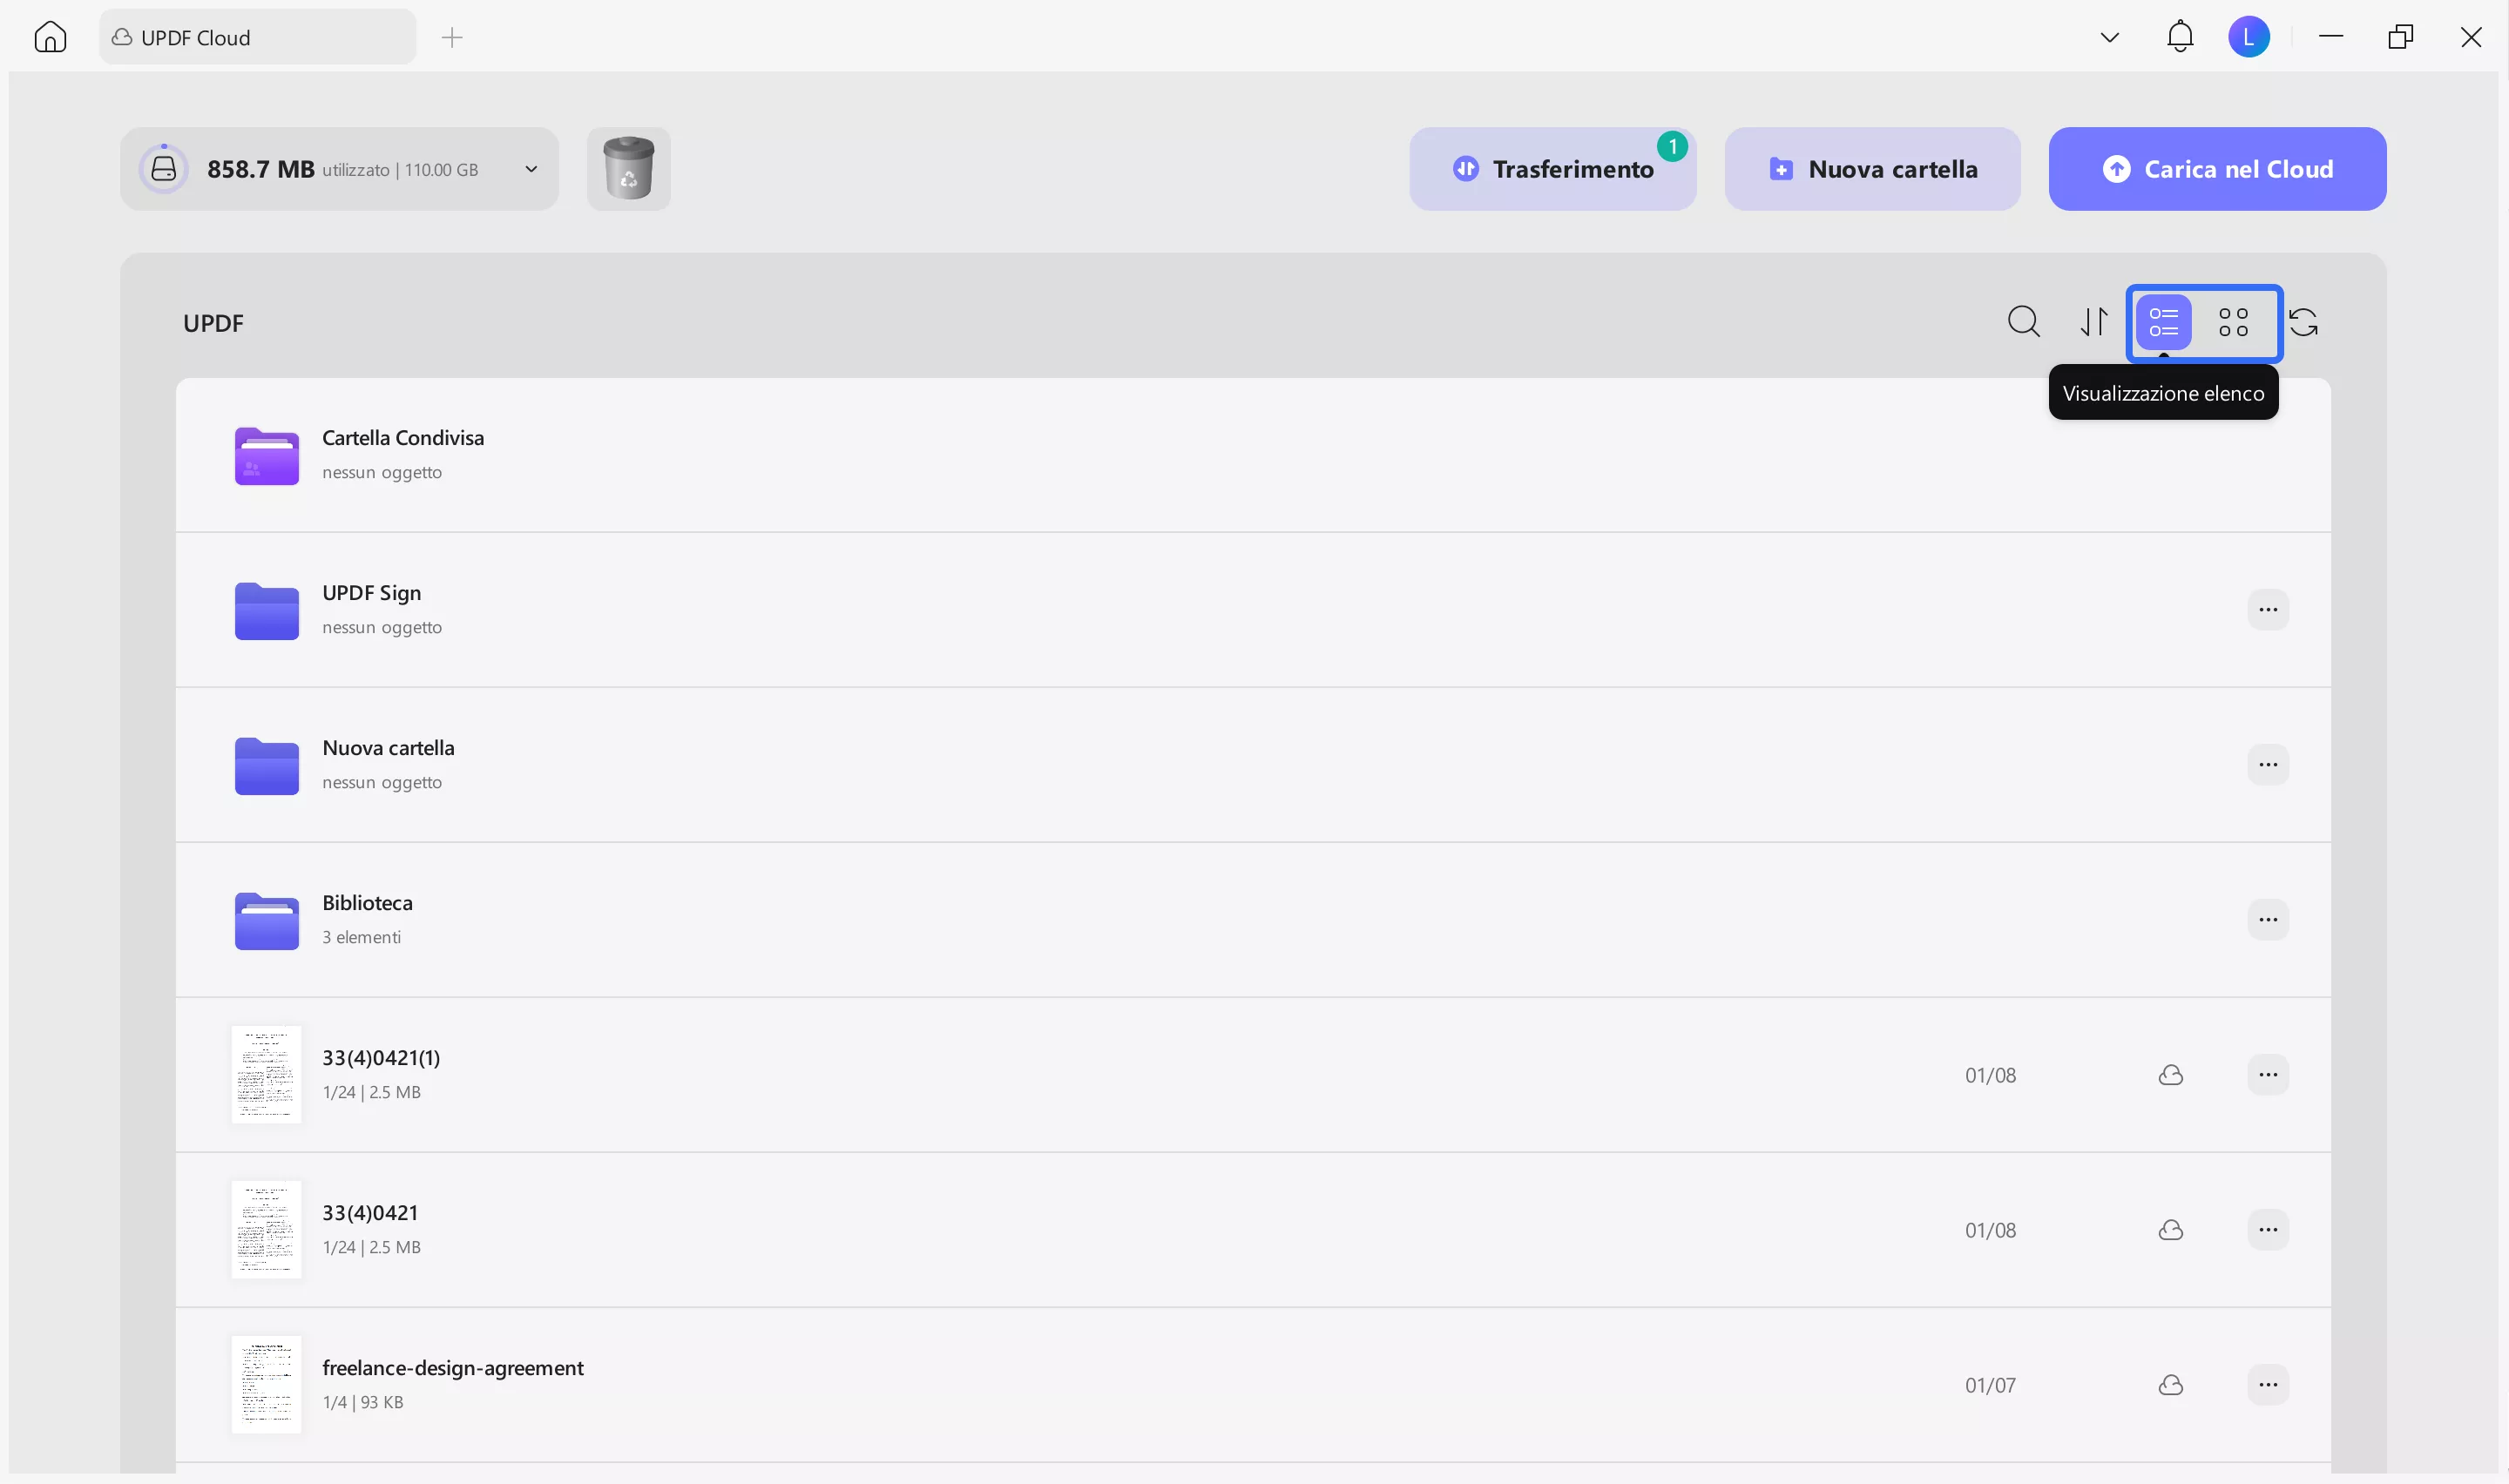This screenshot has height=1484, width=2509.
Task: Open the notifications bell
Action: 2180,36
